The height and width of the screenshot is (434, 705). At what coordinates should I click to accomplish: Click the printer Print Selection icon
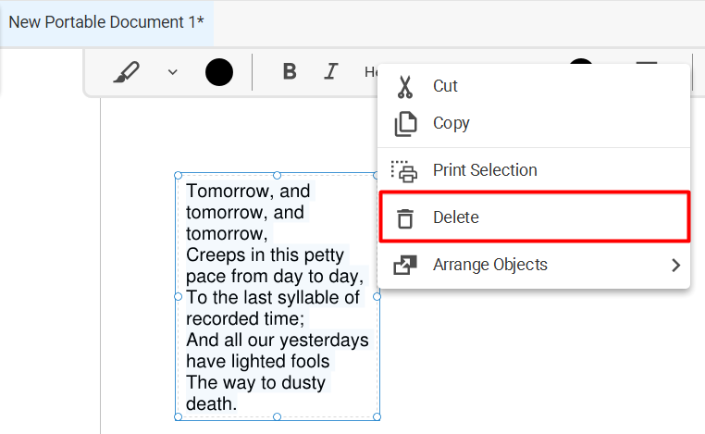(x=403, y=171)
